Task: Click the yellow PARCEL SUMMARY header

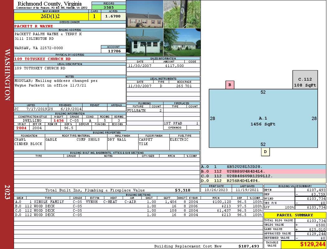Action: (295, 215)
